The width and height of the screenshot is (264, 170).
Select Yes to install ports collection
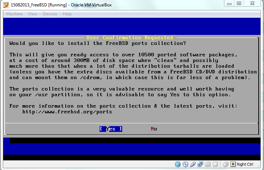pos(111,129)
